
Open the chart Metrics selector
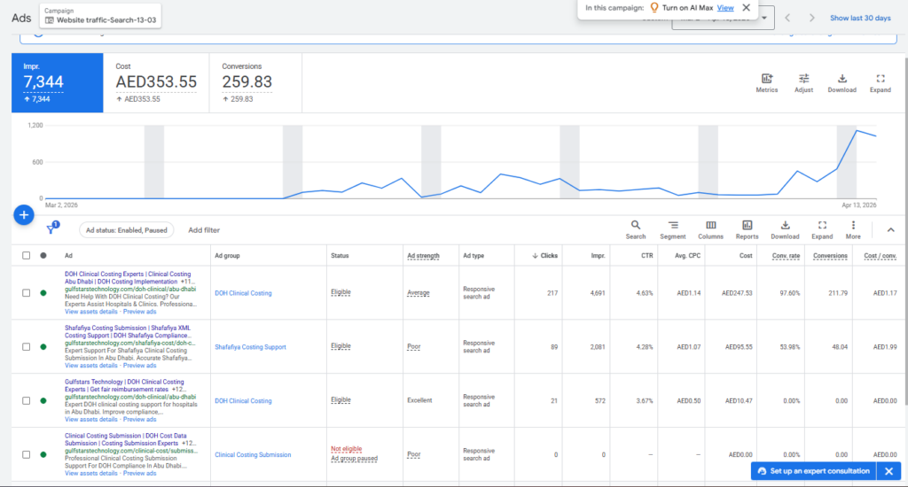click(767, 82)
